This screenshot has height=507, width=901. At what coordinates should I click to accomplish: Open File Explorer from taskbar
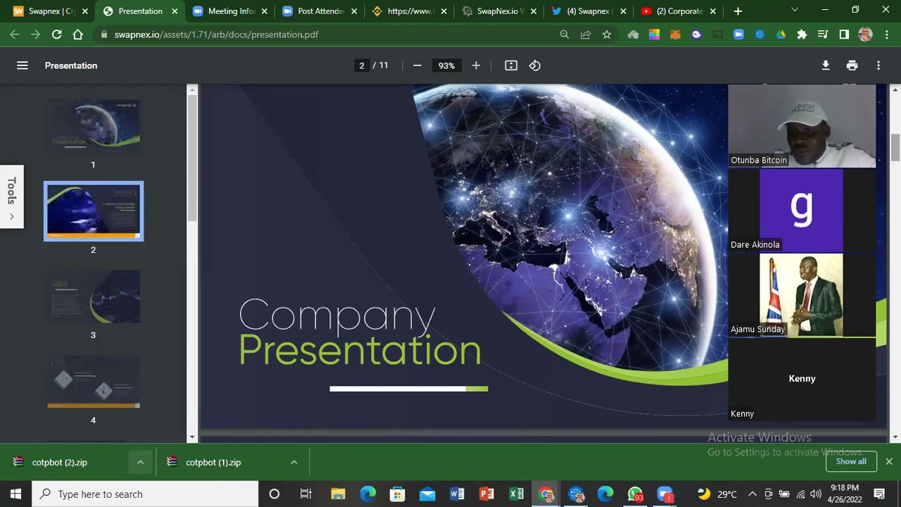pos(338,494)
